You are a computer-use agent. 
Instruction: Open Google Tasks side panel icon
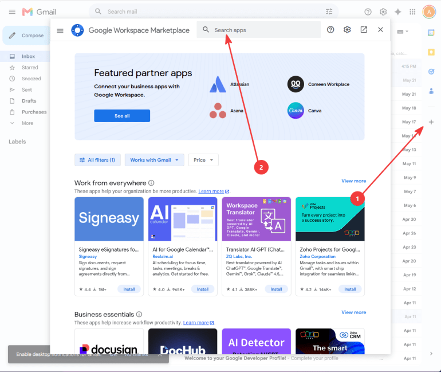(x=431, y=72)
